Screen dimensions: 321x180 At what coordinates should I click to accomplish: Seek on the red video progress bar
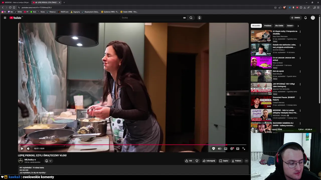(x=133, y=145)
